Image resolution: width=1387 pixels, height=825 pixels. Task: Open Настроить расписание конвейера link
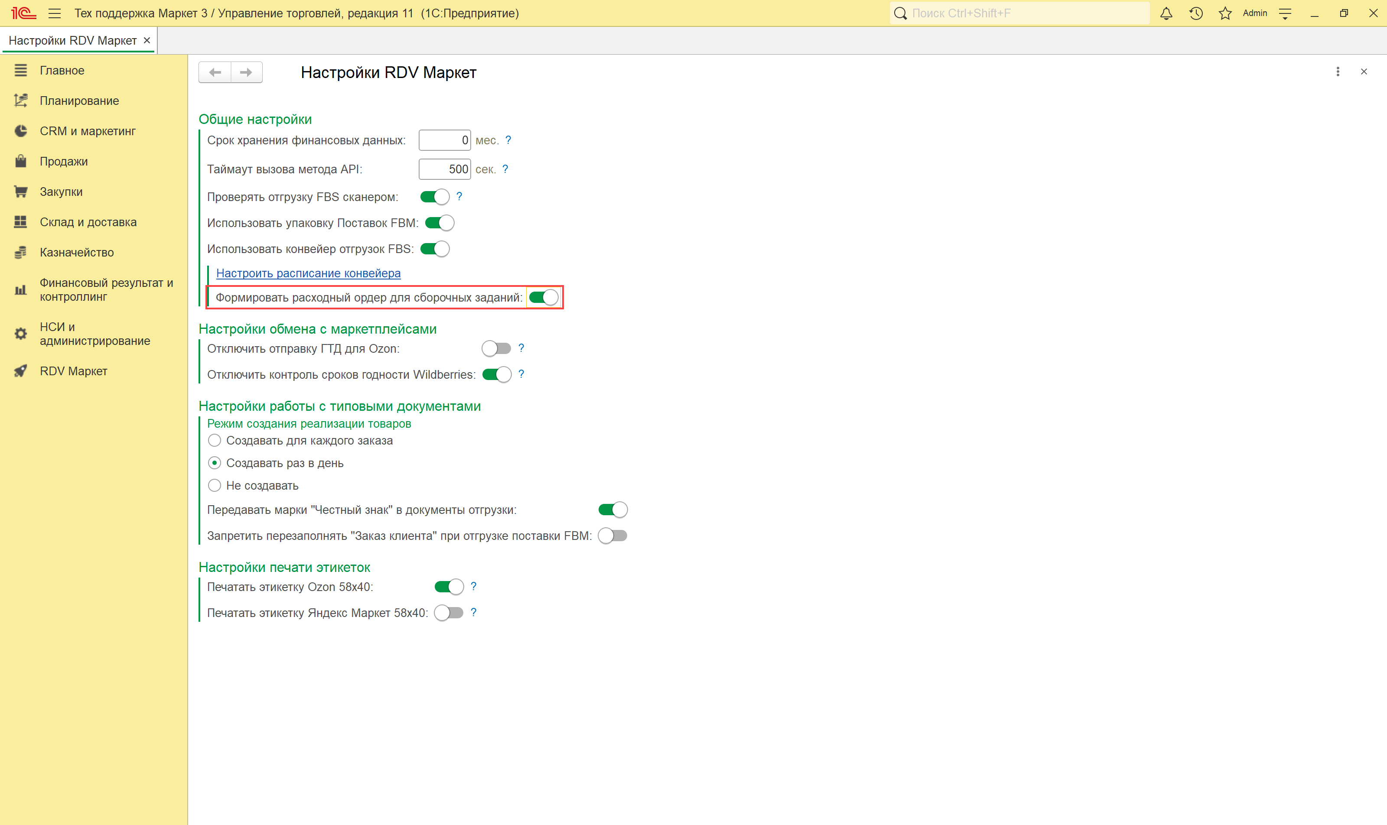tap(308, 273)
